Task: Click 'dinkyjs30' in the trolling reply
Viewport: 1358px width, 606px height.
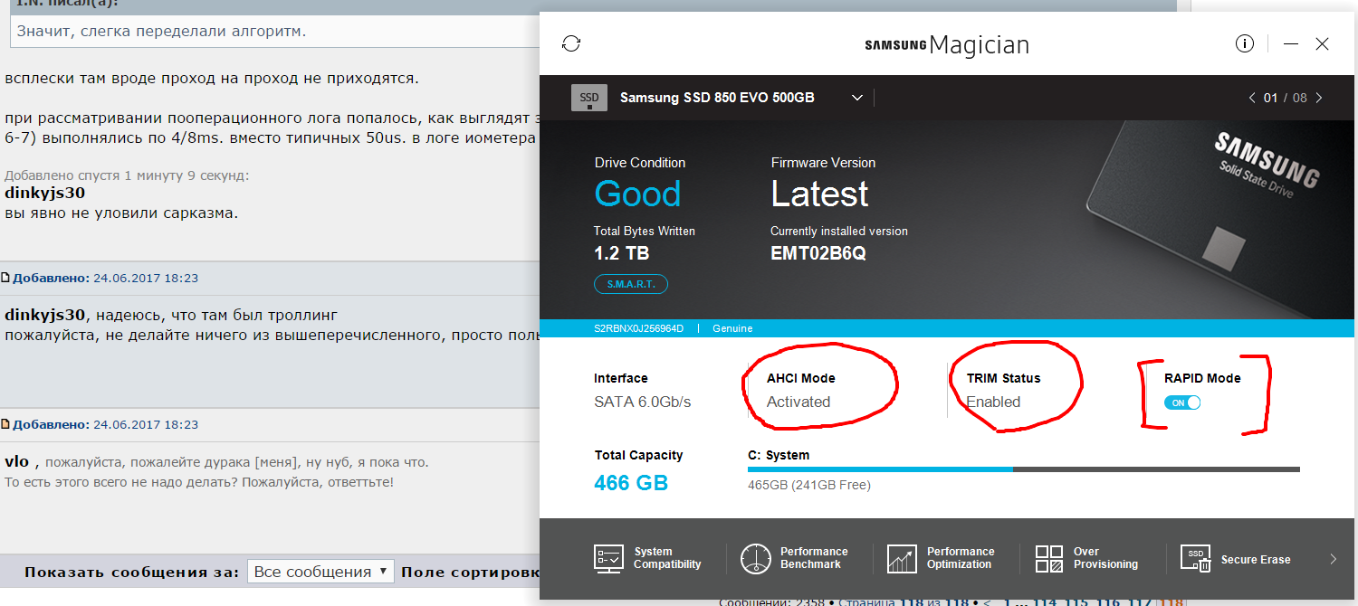Action: point(45,315)
